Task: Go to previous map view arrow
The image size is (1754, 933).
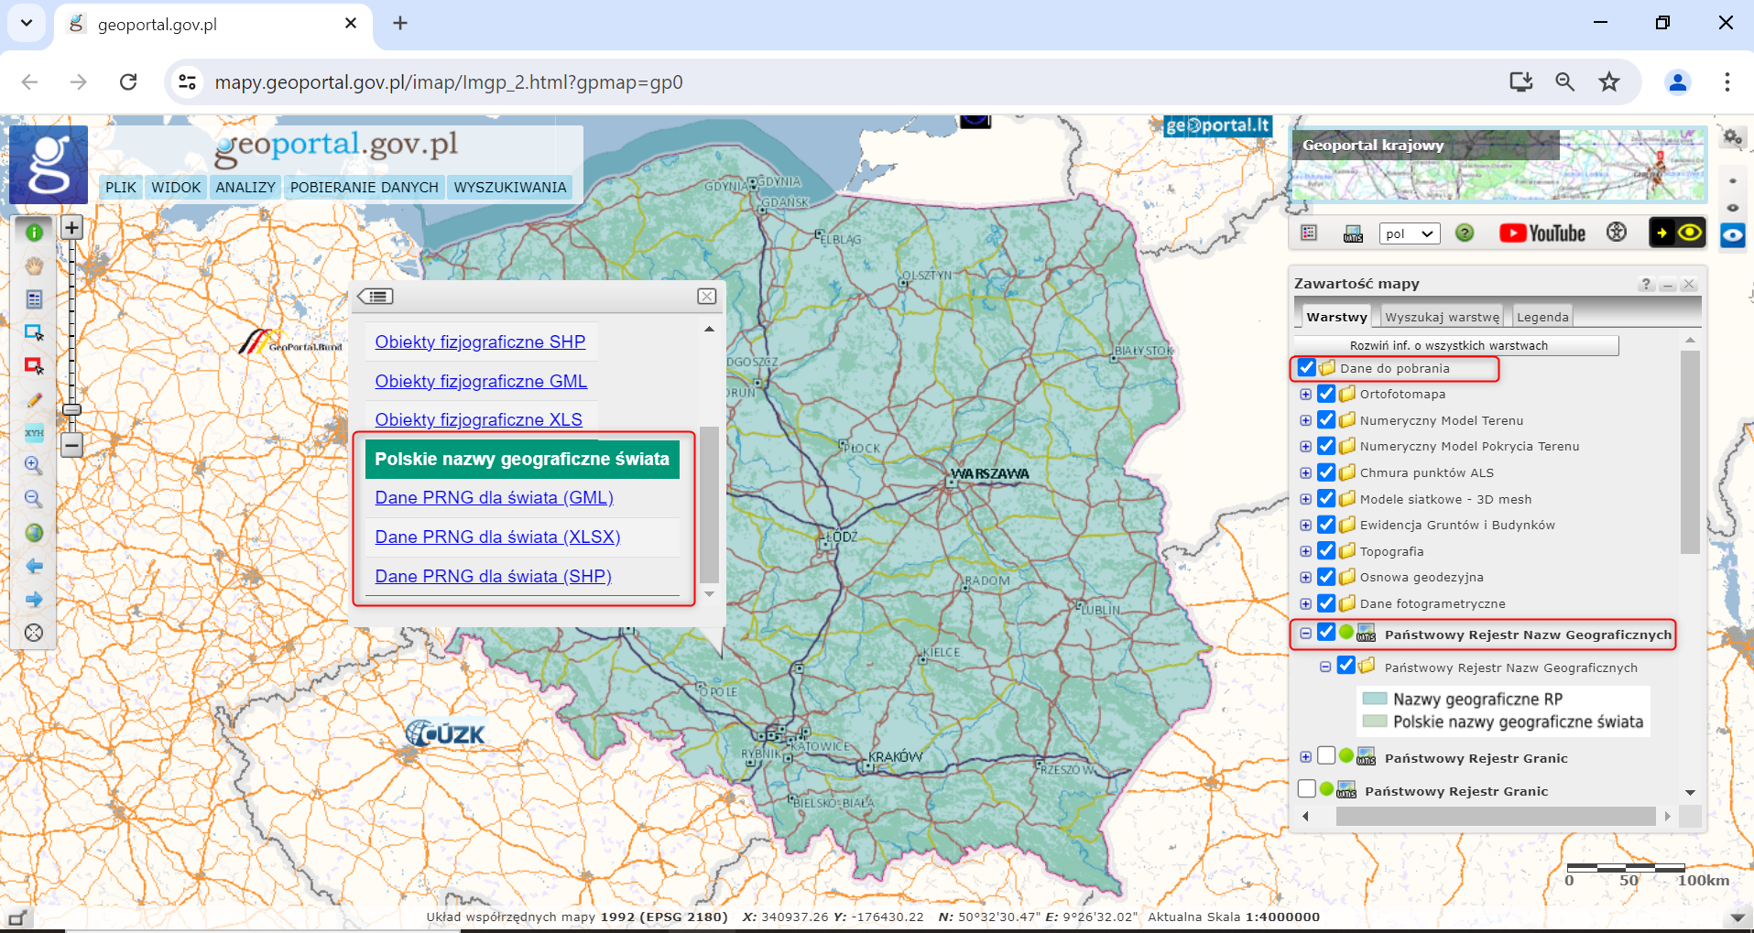Action: coord(34,566)
